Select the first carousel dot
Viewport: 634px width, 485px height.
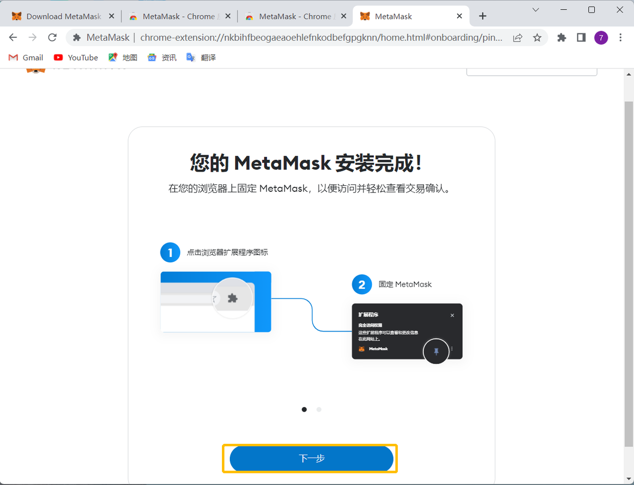pos(304,410)
